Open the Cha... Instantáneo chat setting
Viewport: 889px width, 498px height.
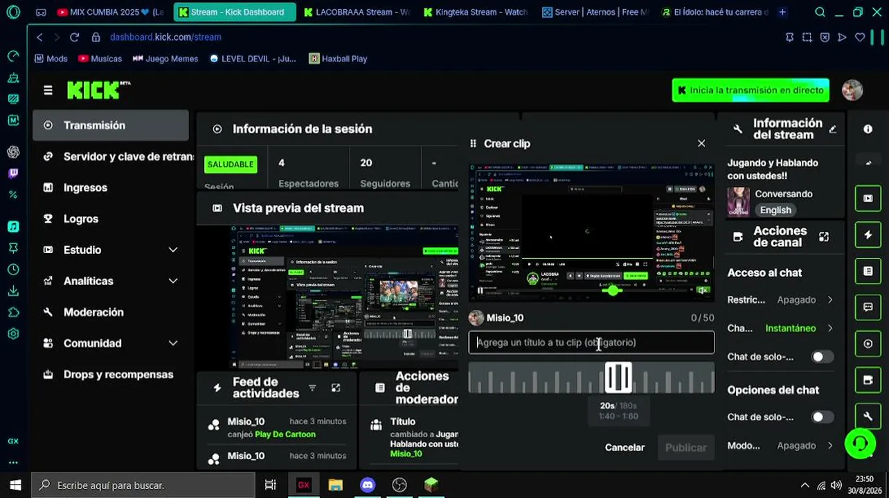click(x=780, y=328)
